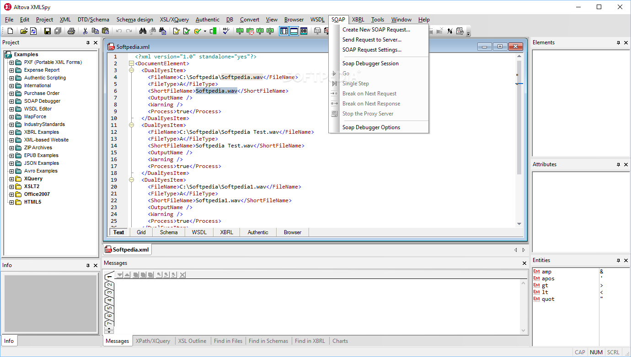Click the Reload file toolbar icon

pos(33,31)
